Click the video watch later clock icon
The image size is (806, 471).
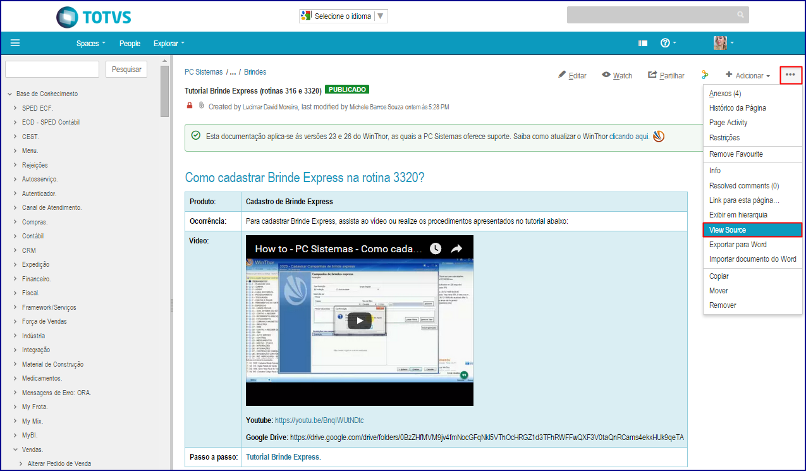click(436, 249)
